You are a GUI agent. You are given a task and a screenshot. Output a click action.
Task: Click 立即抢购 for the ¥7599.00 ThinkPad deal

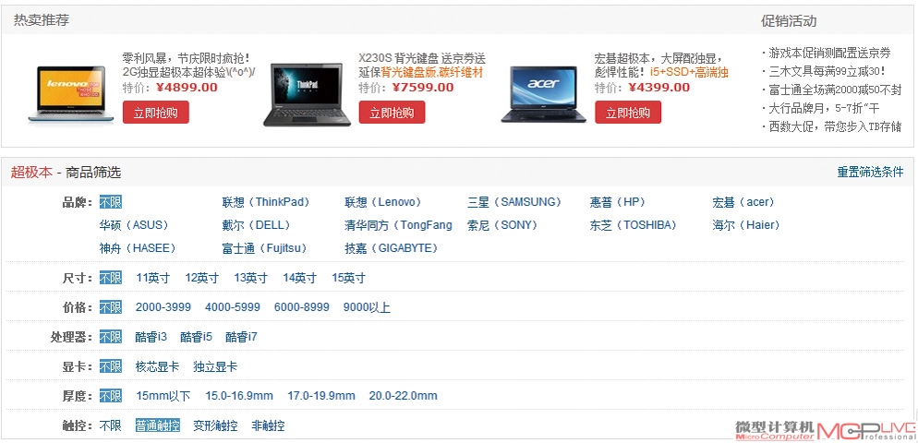(x=392, y=113)
